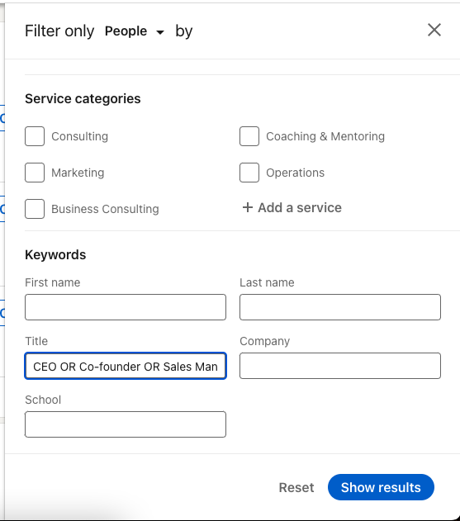The width and height of the screenshot is (460, 521).
Task: Focus the Last name input box
Action: point(340,307)
